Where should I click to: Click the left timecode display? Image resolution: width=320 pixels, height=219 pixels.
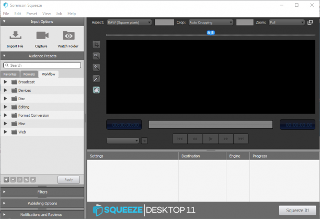(124, 125)
